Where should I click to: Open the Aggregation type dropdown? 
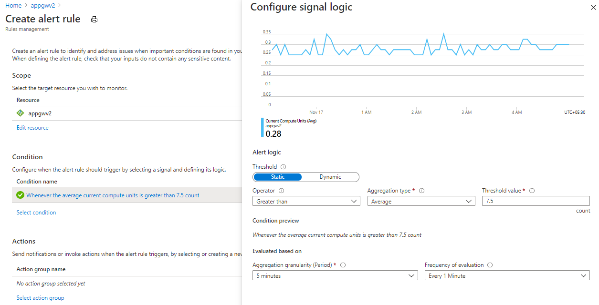421,202
